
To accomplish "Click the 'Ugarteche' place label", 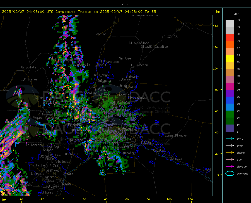I will [x=75, y=140].
